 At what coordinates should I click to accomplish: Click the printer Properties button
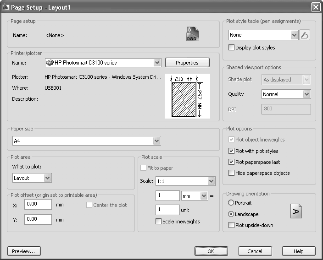tap(187, 62)
